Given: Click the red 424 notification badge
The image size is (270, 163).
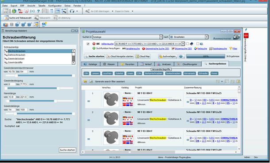Looking at the screenshot, I should (246, 36).
